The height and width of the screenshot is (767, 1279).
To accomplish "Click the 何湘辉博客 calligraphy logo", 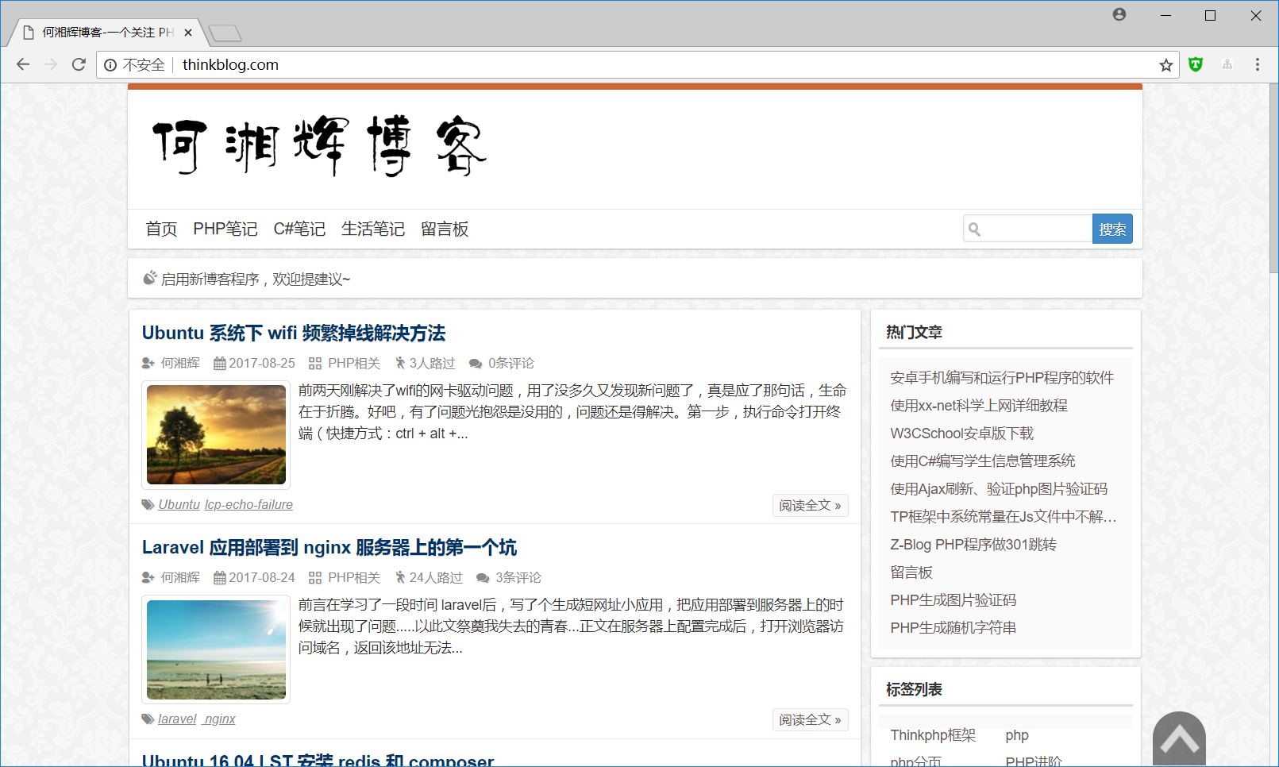I will [x=319, y=146].
